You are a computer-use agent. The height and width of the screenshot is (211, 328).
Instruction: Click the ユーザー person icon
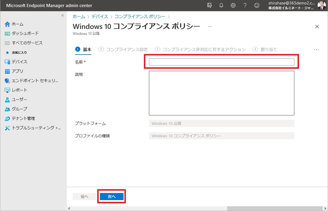[x=7, y=100]
